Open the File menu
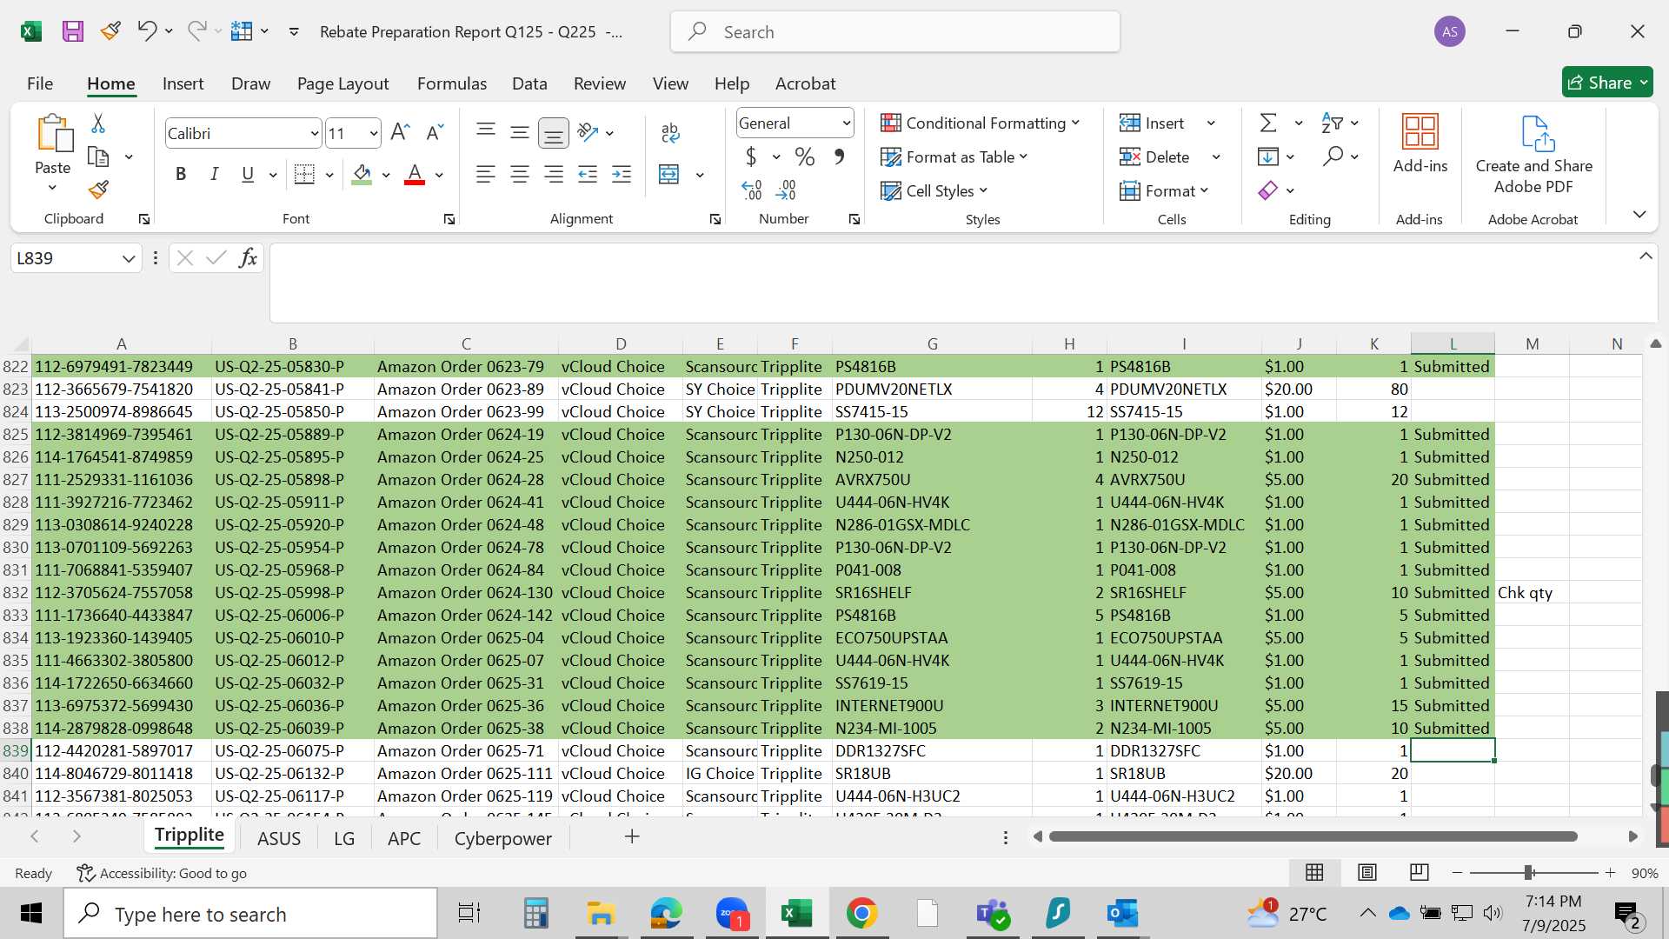 tap(40, 83)
